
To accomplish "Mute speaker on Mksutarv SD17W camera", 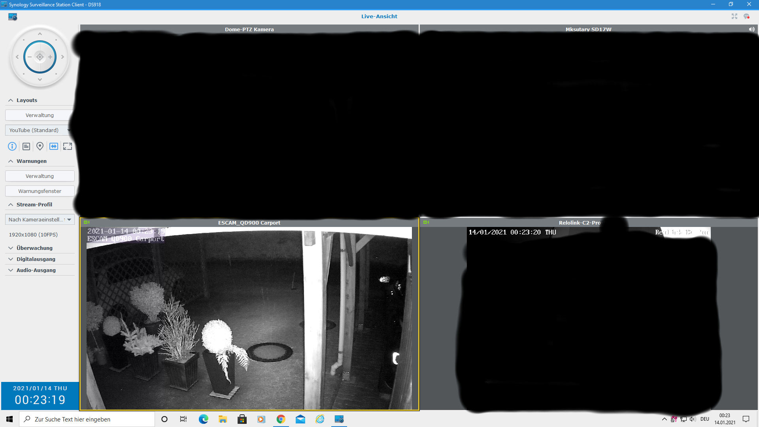I will 751,29.
